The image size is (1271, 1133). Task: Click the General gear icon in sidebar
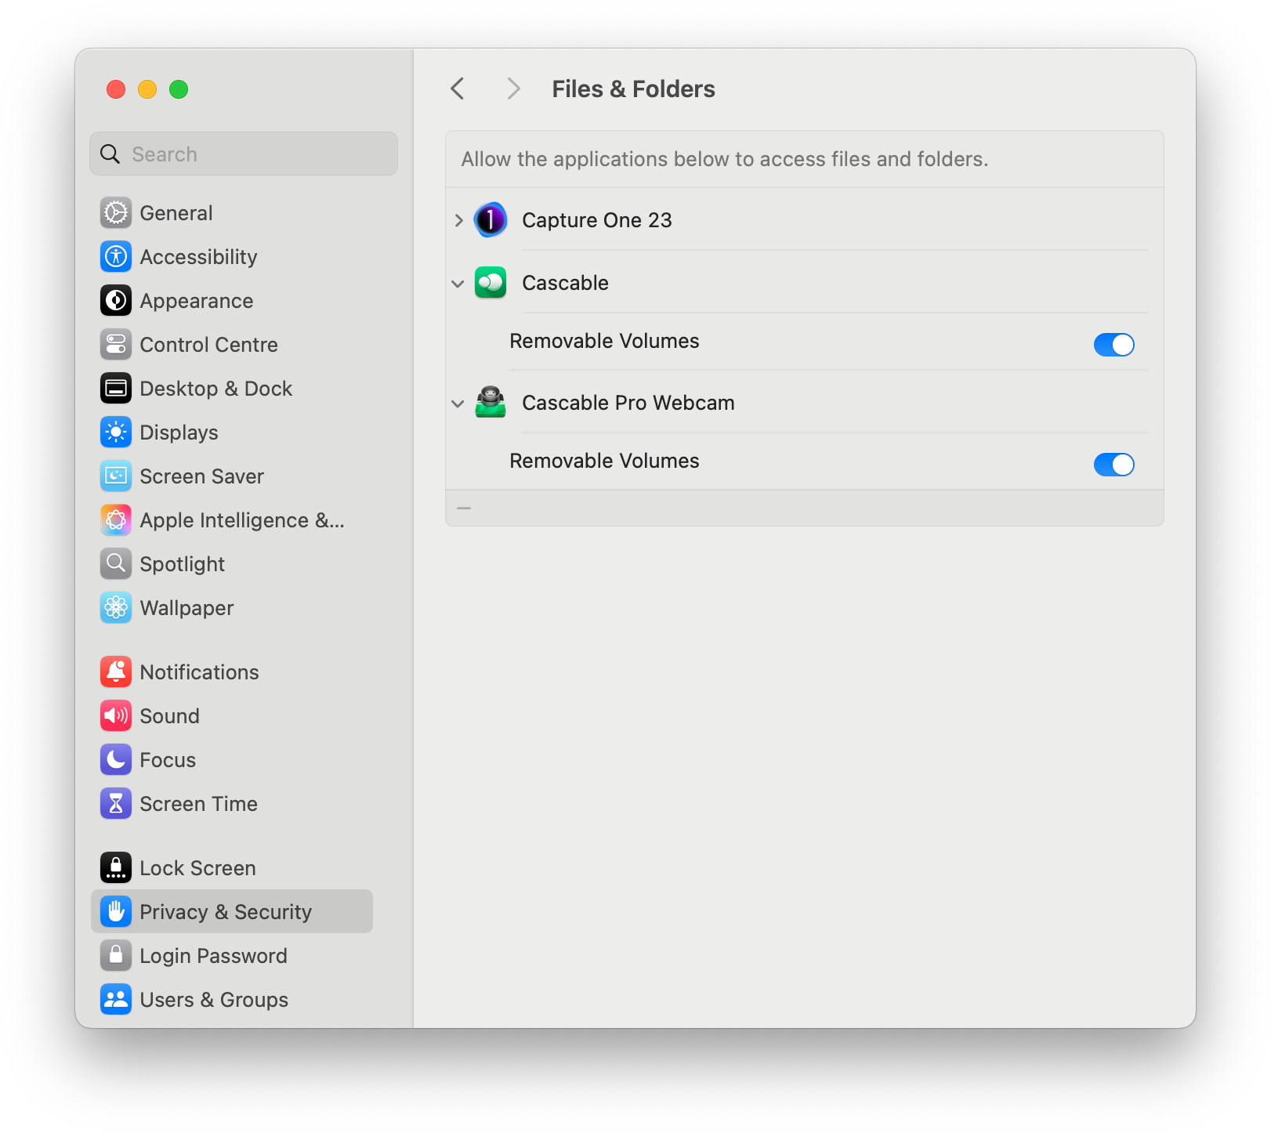[x=116, y=213]
